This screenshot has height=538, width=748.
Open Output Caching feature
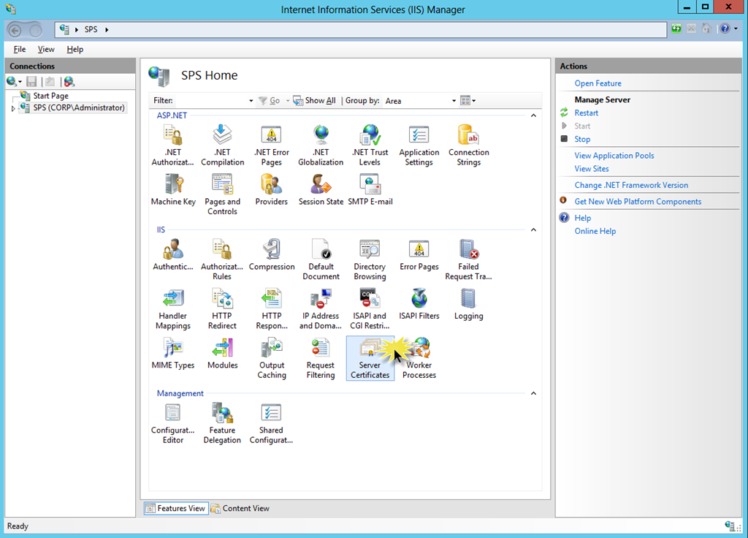[272, 358]
